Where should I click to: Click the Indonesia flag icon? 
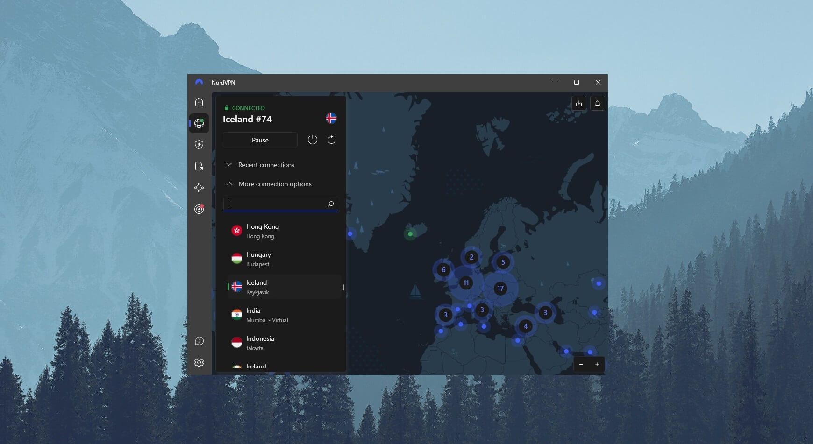(x=237, y=342)
